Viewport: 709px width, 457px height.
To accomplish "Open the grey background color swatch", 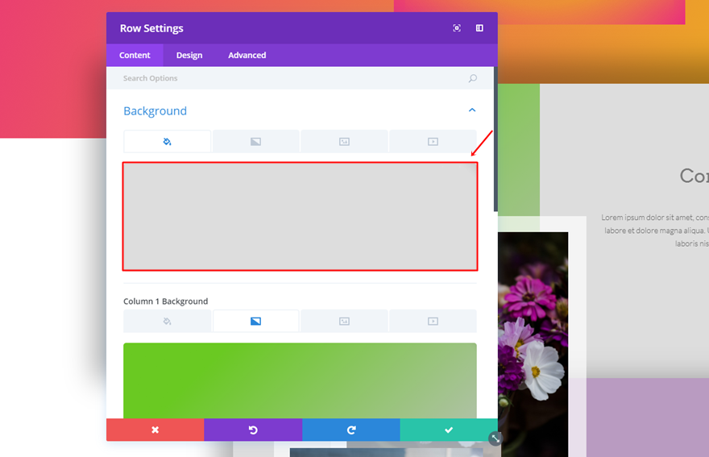I will pos(300,216).
